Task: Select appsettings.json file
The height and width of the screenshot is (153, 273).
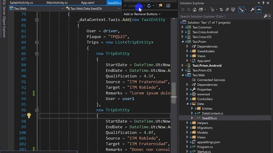Action: click(209, 142)
